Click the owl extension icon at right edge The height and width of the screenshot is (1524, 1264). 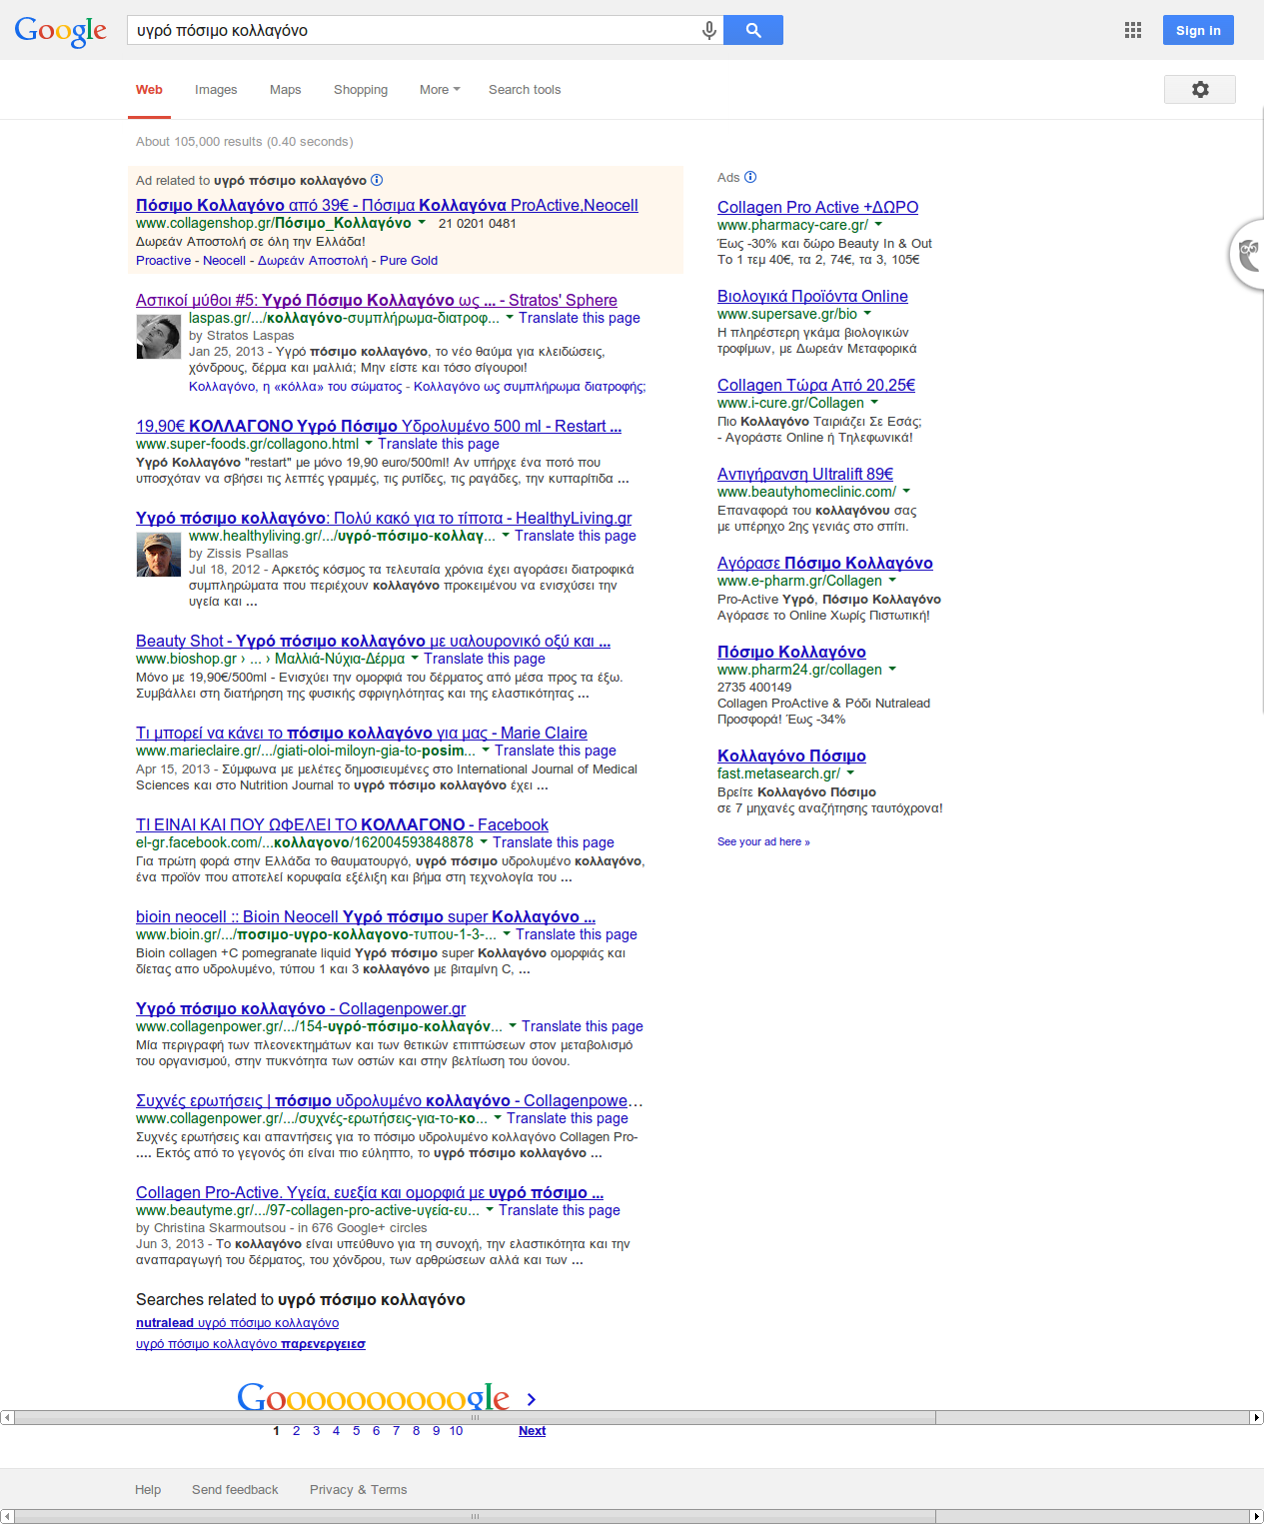[1248, 255]
